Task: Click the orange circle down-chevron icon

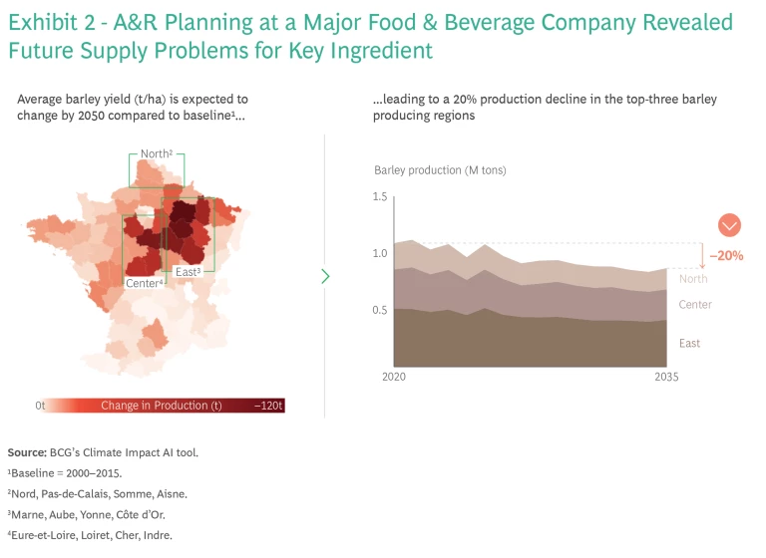Action: pos(729,224)
